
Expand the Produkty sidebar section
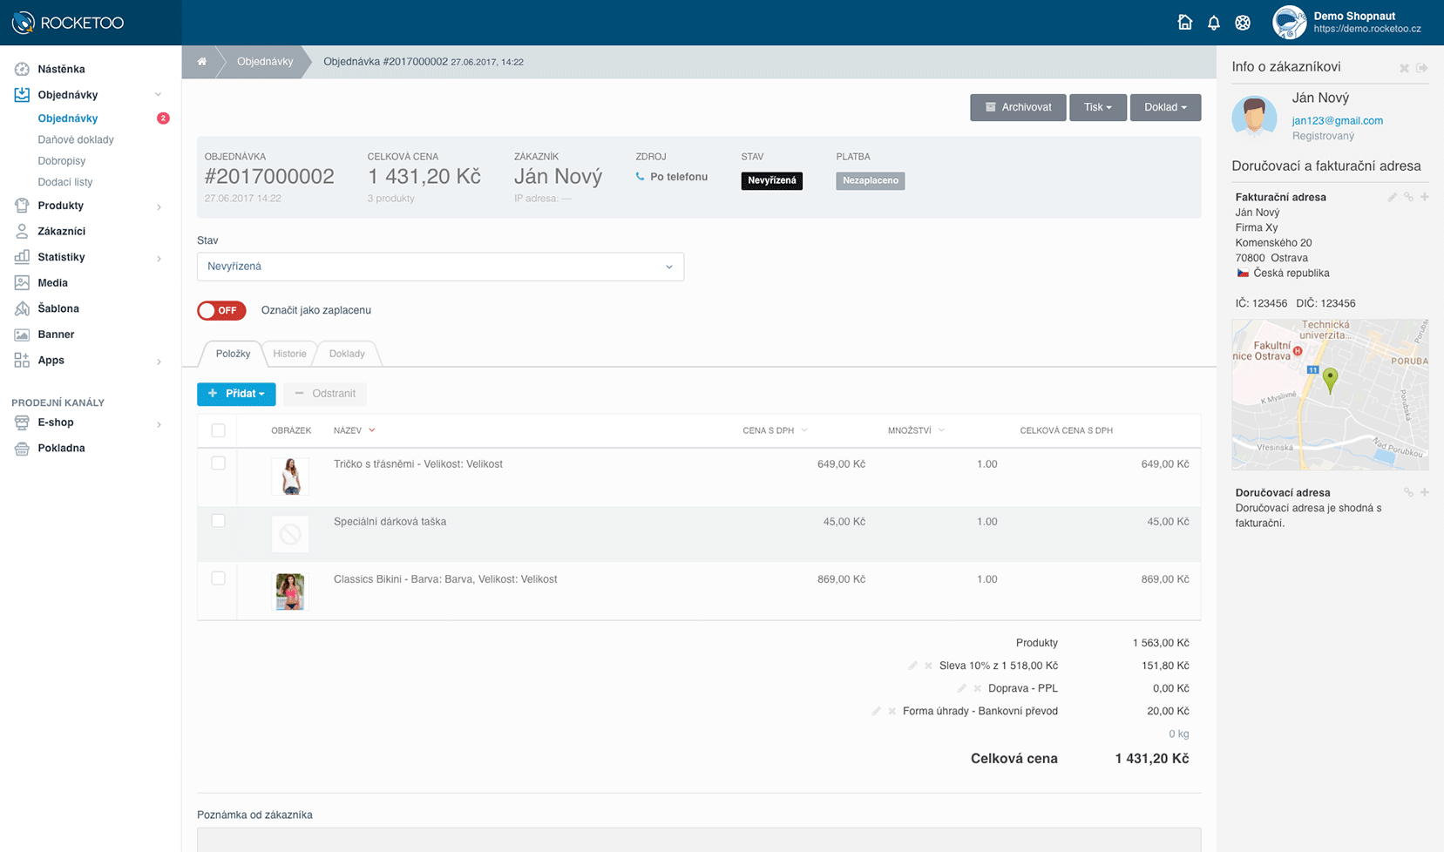(159, 206)
